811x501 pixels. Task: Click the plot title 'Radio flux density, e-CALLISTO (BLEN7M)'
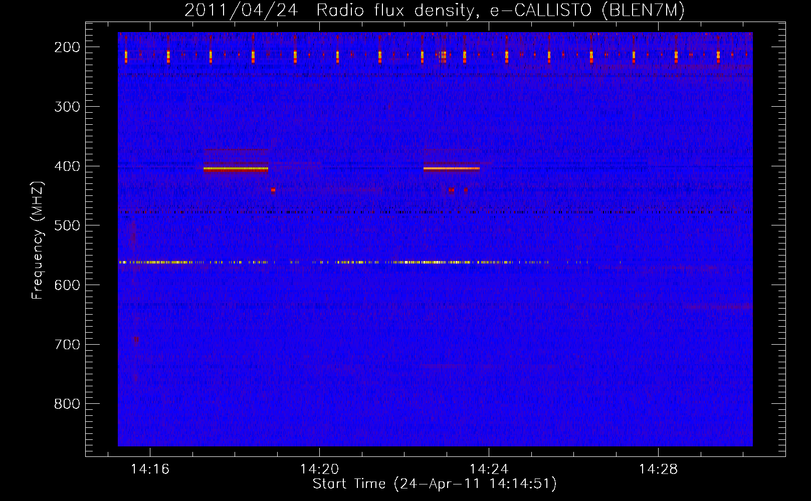(500, 10)
